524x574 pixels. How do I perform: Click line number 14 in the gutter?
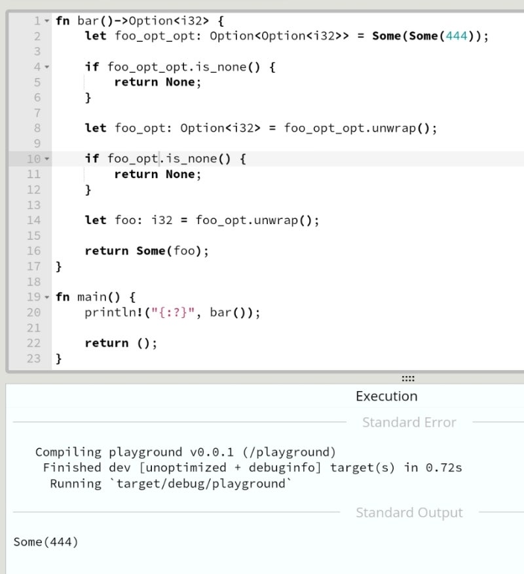[x=33, y=220]
